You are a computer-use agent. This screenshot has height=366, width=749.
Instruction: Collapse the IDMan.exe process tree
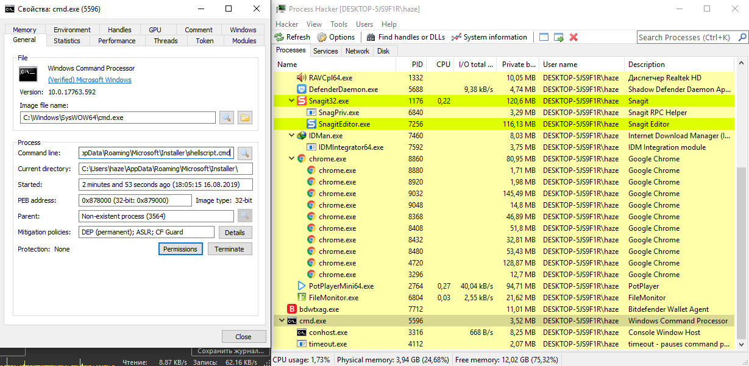(x=291, y=136)
